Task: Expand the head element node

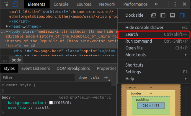Action: point(7,26)
